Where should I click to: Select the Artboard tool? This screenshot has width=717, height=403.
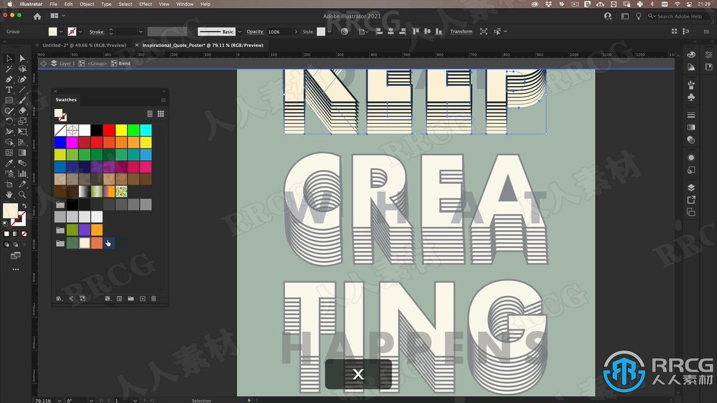(x=9, y=184)
